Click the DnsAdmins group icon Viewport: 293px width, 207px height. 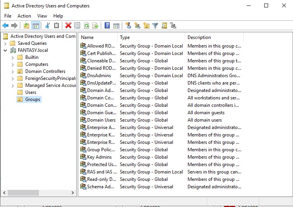[x=83, y=75]
